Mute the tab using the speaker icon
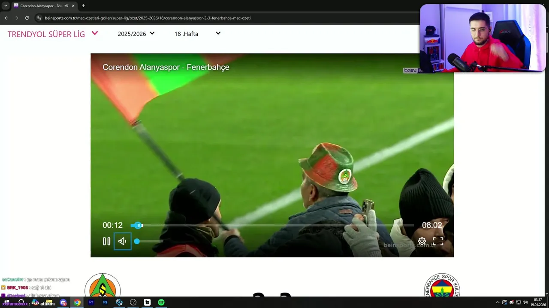This screenshot has width=549, height=308. [x=66, y=6]
